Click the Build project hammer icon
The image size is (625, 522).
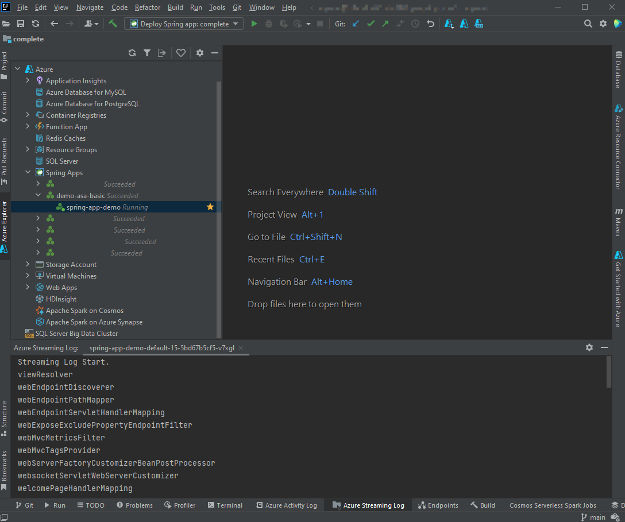[x=113, y=24]
